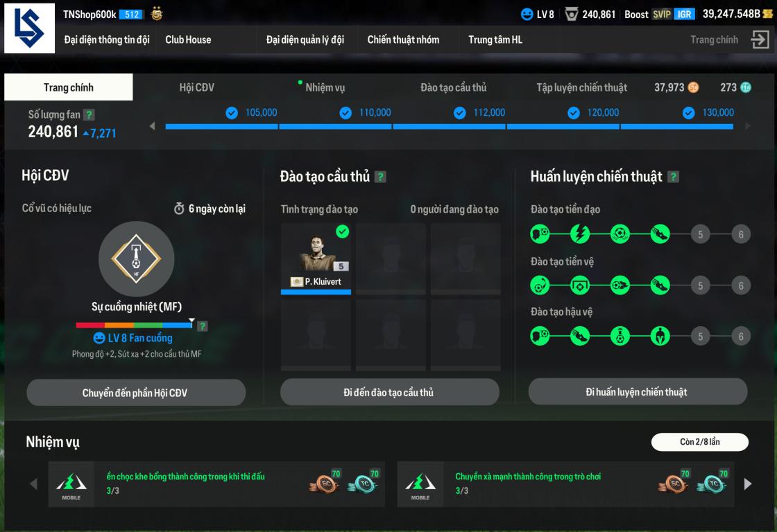Click the help icon beside fan level bar
Viewport: 777px width, 532px height.
click(x=203, y=326)
